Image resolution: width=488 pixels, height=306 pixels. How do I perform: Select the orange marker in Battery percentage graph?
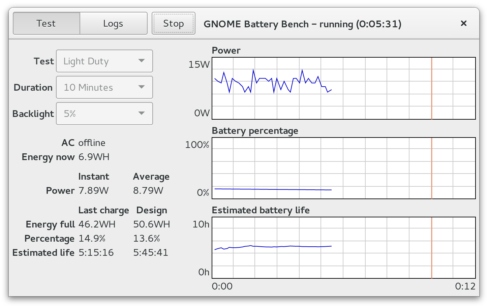coord(432,168)
